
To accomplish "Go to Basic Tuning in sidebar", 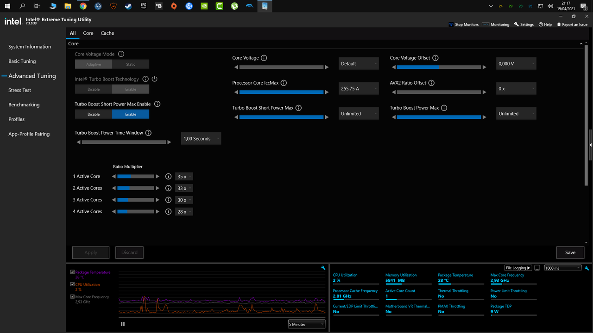I will 22,61.
